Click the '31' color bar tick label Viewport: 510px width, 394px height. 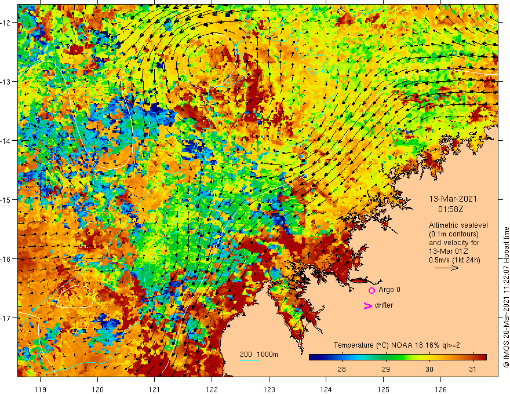(x=472, y=369)
